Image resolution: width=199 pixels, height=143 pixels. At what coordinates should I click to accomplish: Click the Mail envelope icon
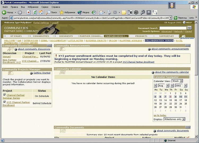(101, 12)
